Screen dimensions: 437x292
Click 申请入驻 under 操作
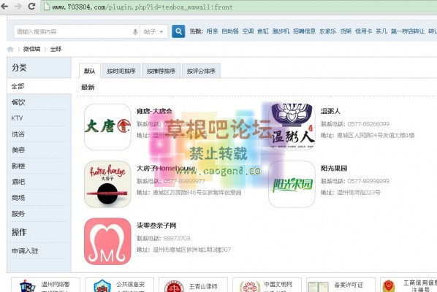25,251
